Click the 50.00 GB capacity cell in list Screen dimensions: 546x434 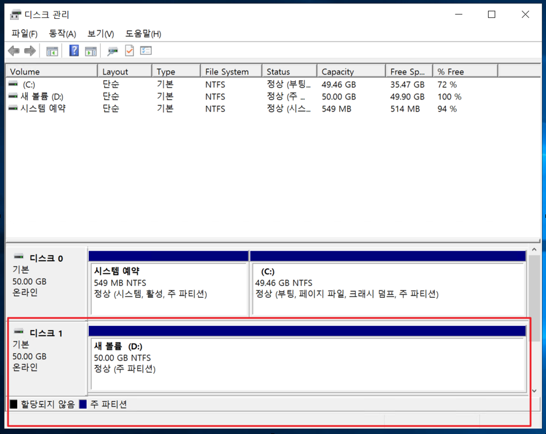point(339,97)
